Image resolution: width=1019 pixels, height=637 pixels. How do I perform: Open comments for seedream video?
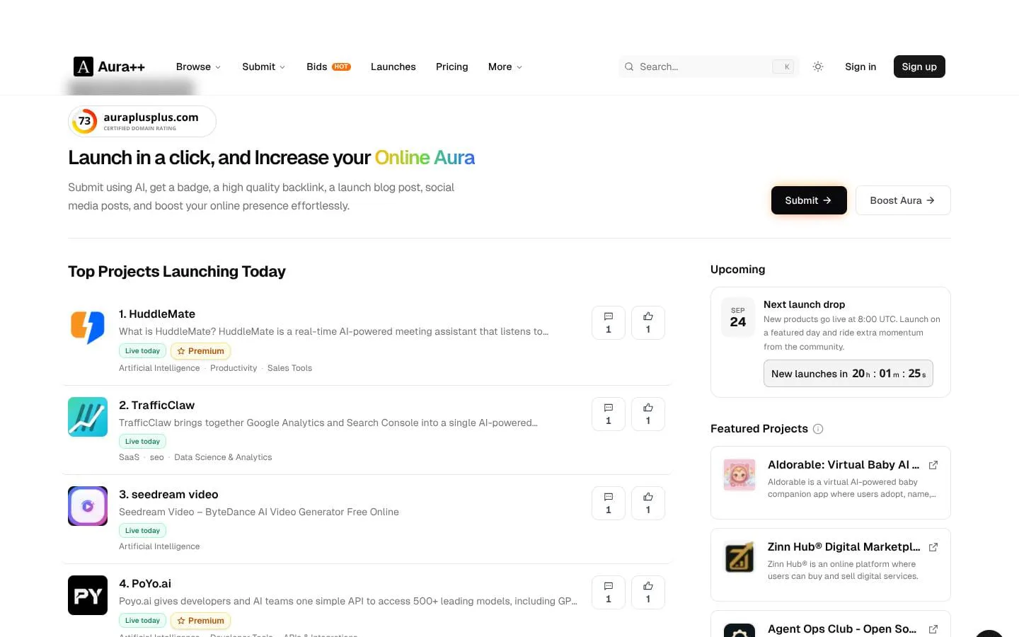click(609, 503)
